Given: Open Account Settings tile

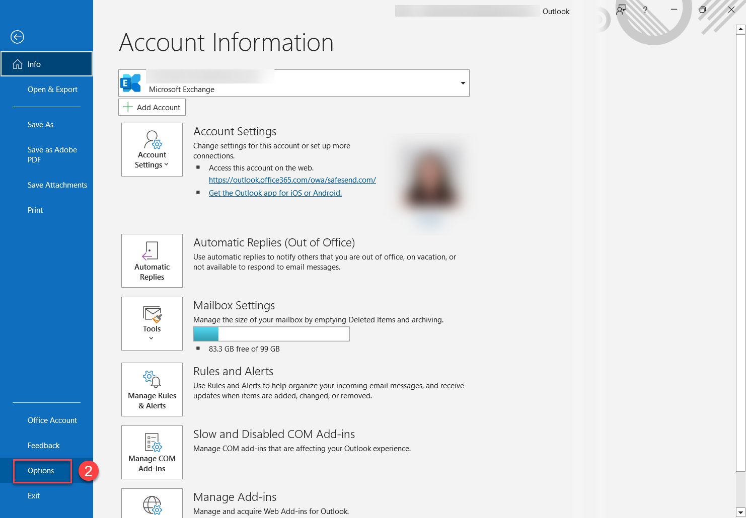Looking at the screenshot, I should coord(152,149).
